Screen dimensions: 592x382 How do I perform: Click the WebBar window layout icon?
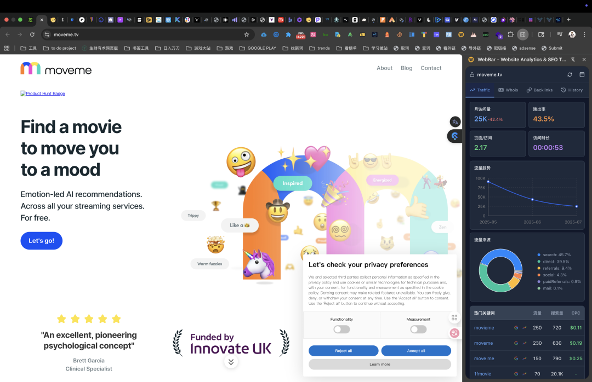pos(582,74)
